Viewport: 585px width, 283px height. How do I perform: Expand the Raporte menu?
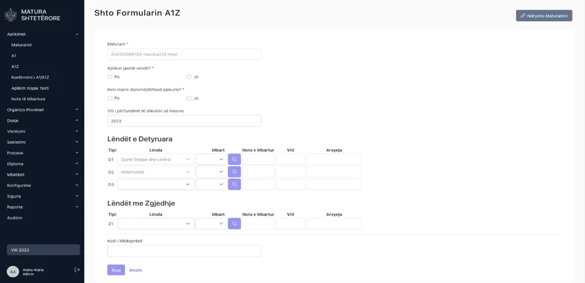pyautogui.click(x=42, y=207)
